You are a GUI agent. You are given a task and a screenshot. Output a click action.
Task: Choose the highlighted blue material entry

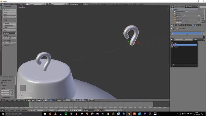pyautogui.click(x=184, y=45)
